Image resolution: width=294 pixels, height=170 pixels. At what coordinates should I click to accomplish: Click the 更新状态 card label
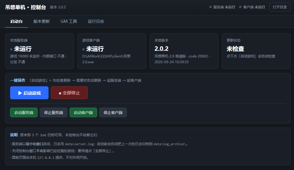click(234, 40)
